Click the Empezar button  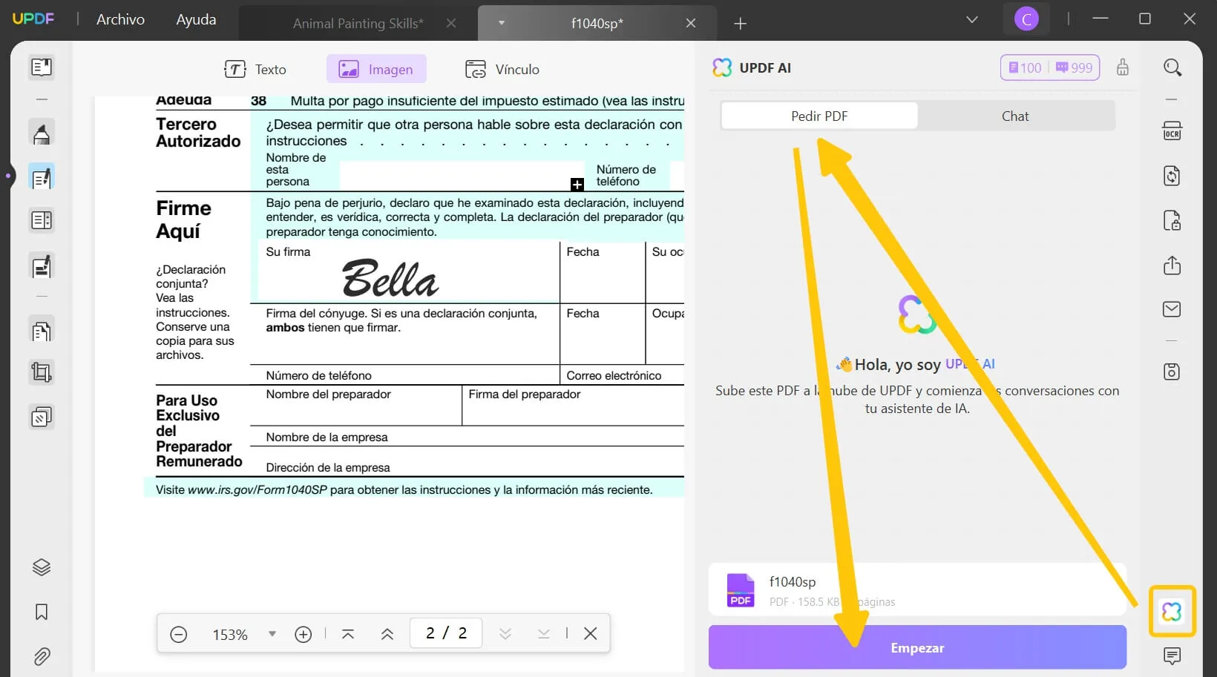917,647
